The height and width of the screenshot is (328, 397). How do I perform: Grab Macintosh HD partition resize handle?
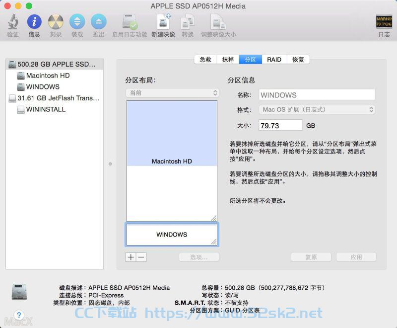[x=214, y=218]
